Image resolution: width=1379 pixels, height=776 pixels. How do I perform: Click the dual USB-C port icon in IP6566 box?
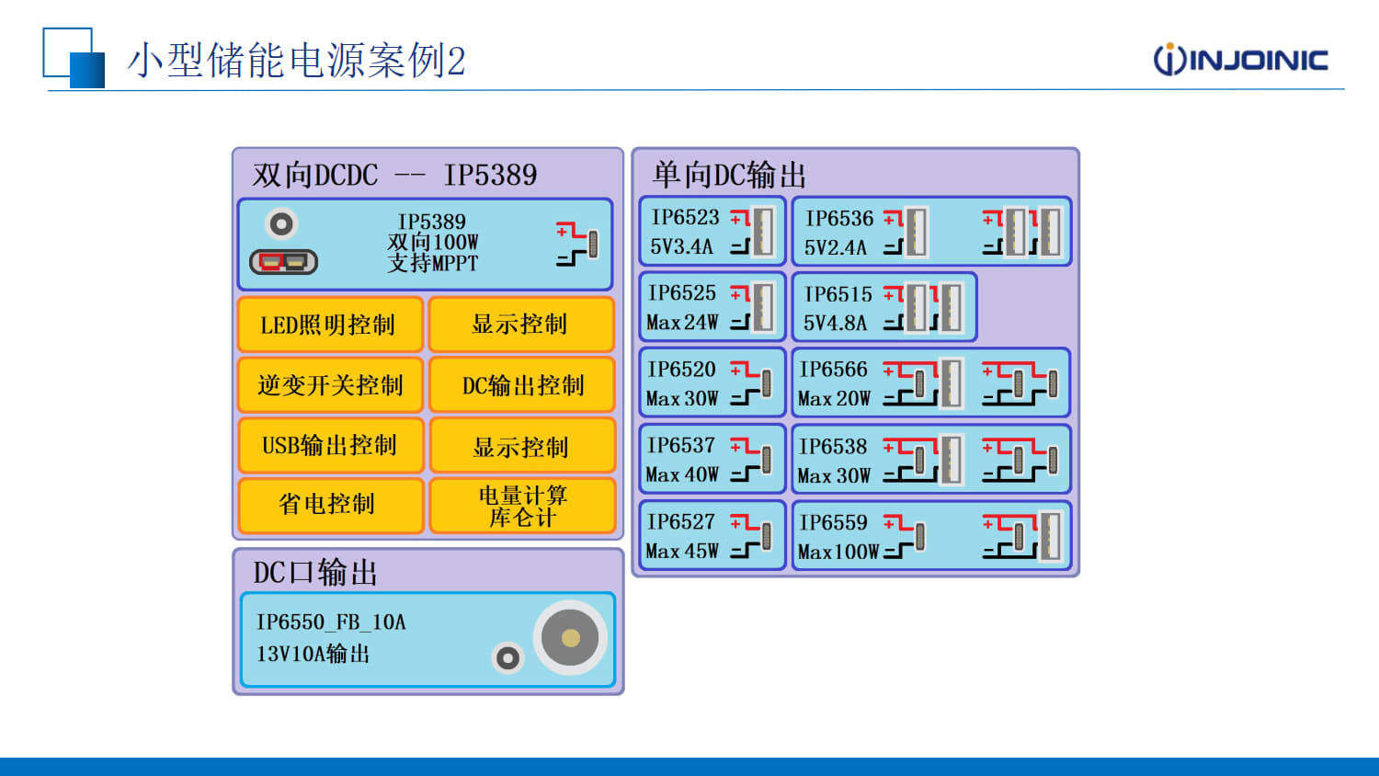click(x=1020, y=382)
